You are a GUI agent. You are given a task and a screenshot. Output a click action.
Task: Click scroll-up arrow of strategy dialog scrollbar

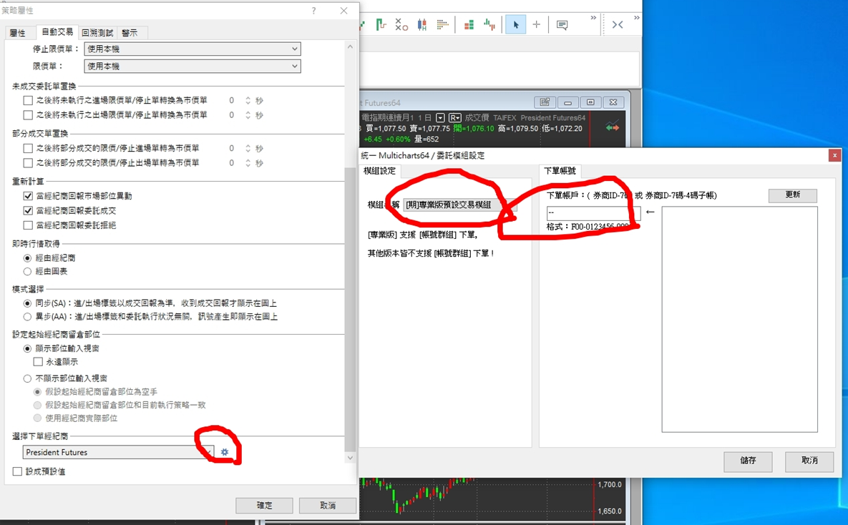coord(351,47)
